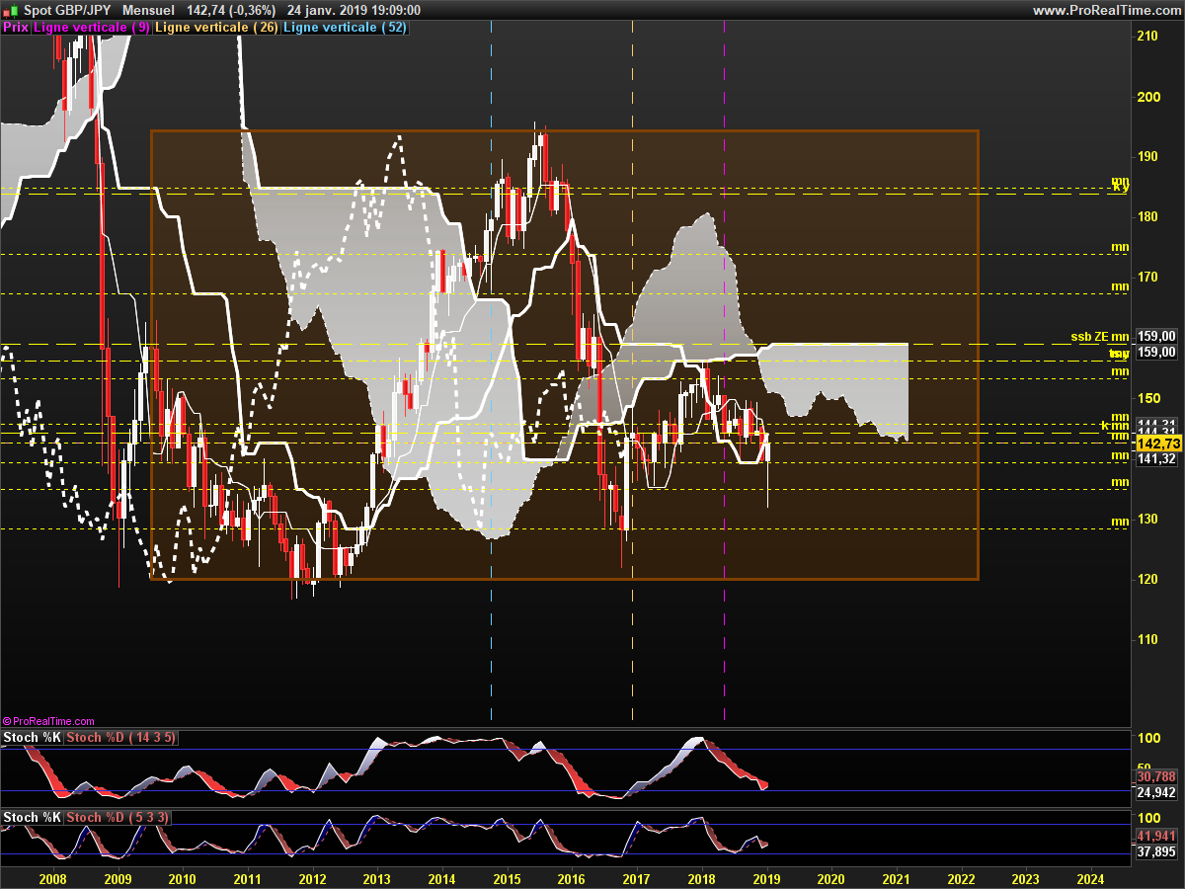Image resolution: width=1185 pixels, height=889 pixels.
Task: Click the ssb ZE mn level label
Action: click(x=1100, y=336)
